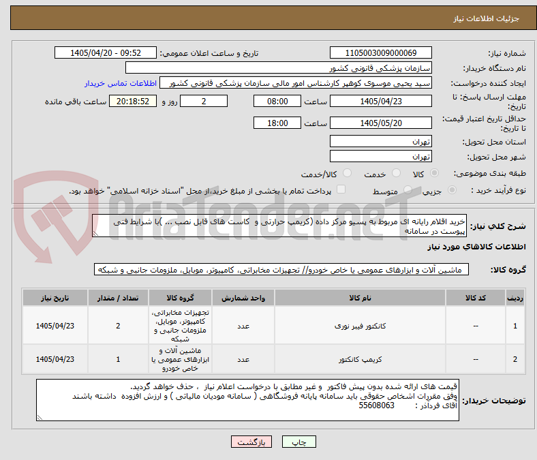Select the کریمپ کانکتور item cell
The image size is (537, 460).
360,359
